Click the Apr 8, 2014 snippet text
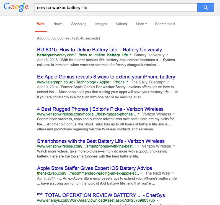The height and width of the screenshot is (205, 220). point(46,178)
